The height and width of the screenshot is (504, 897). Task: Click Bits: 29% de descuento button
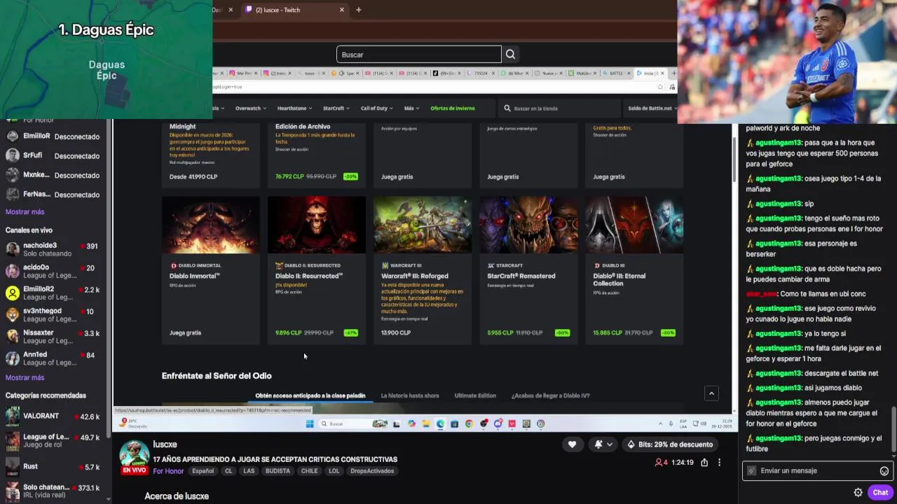[x=670, y=444]
